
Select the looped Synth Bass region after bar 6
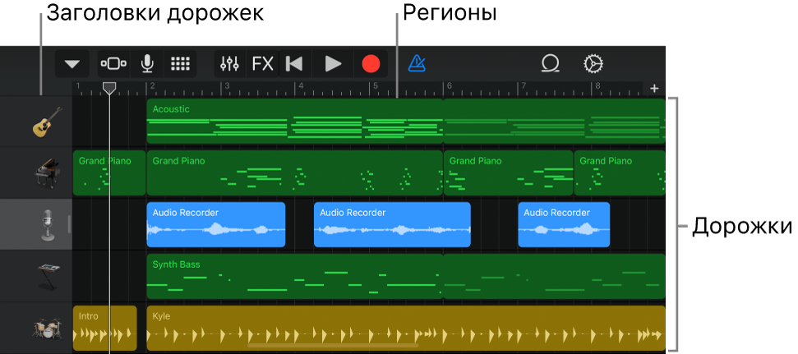[x=555, y=276]
